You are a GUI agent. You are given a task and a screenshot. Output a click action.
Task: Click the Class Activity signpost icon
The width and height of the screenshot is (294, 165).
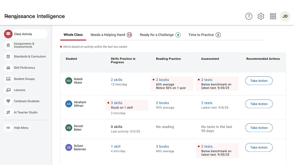click(x=8, y=34)
